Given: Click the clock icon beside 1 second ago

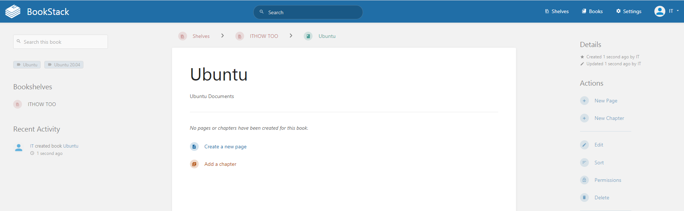Looking at the screenshot, I should (32, 153).
